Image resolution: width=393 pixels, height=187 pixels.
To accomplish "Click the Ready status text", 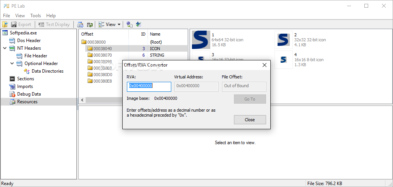I will point(8,184).
